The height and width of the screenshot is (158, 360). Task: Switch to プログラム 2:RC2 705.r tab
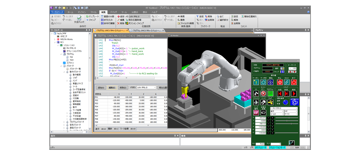pyautogui.click(x=146, y=30)
